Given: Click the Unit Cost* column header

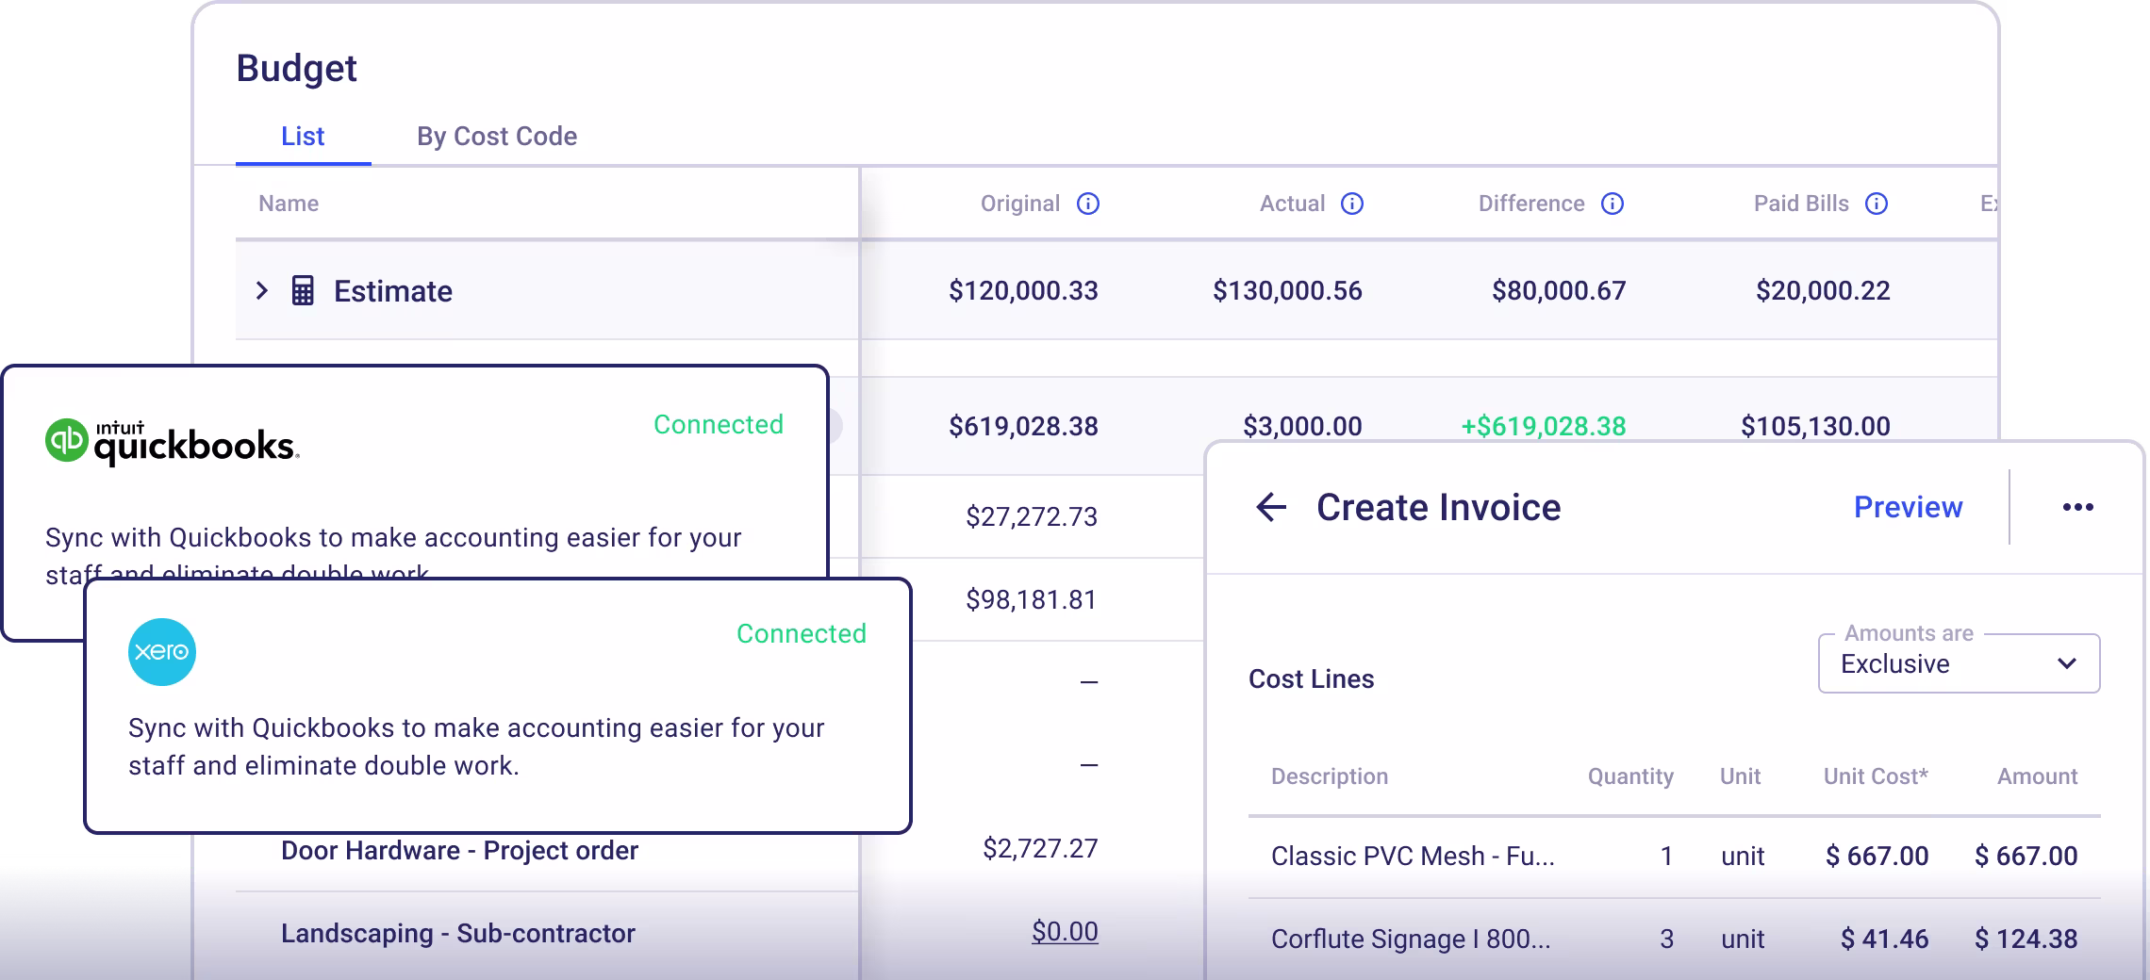Looking at the screenshot, I should coord(1876,776).
